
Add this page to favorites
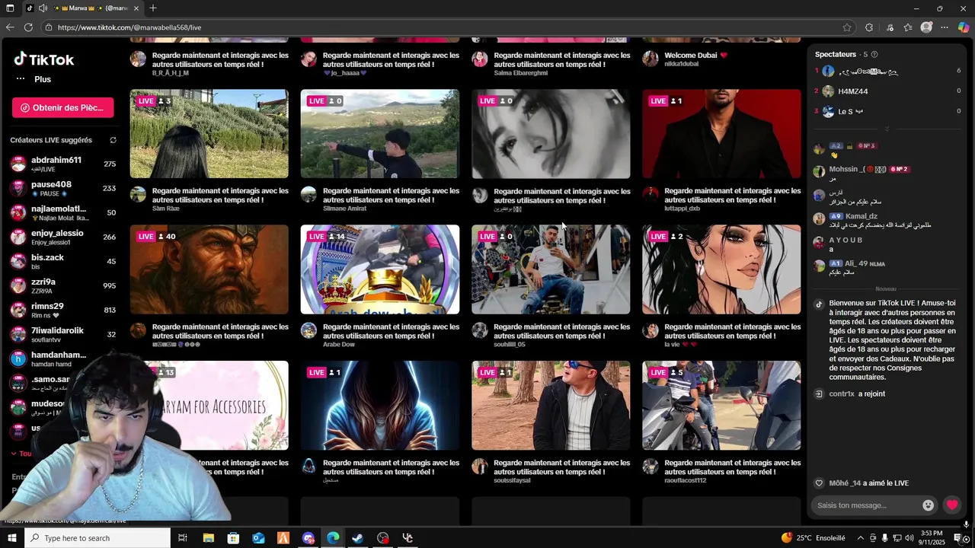(847, 27)
